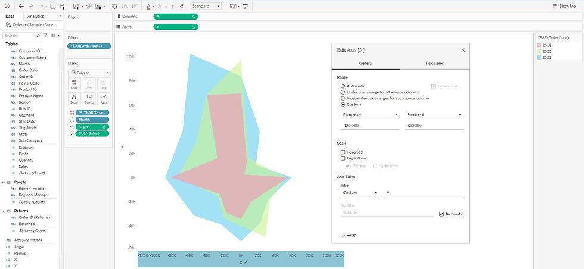Click the 2018 pink legend swatch
This screenshot has height=269, width=584.
point(539,45)
